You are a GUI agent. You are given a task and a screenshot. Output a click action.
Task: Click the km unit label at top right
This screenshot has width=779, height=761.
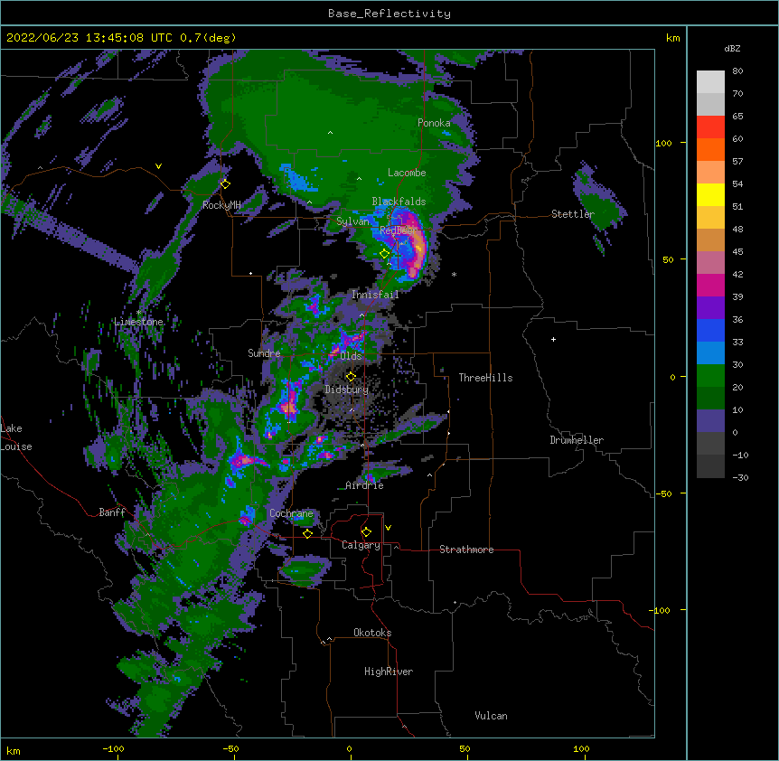click(x=672, y=38)
